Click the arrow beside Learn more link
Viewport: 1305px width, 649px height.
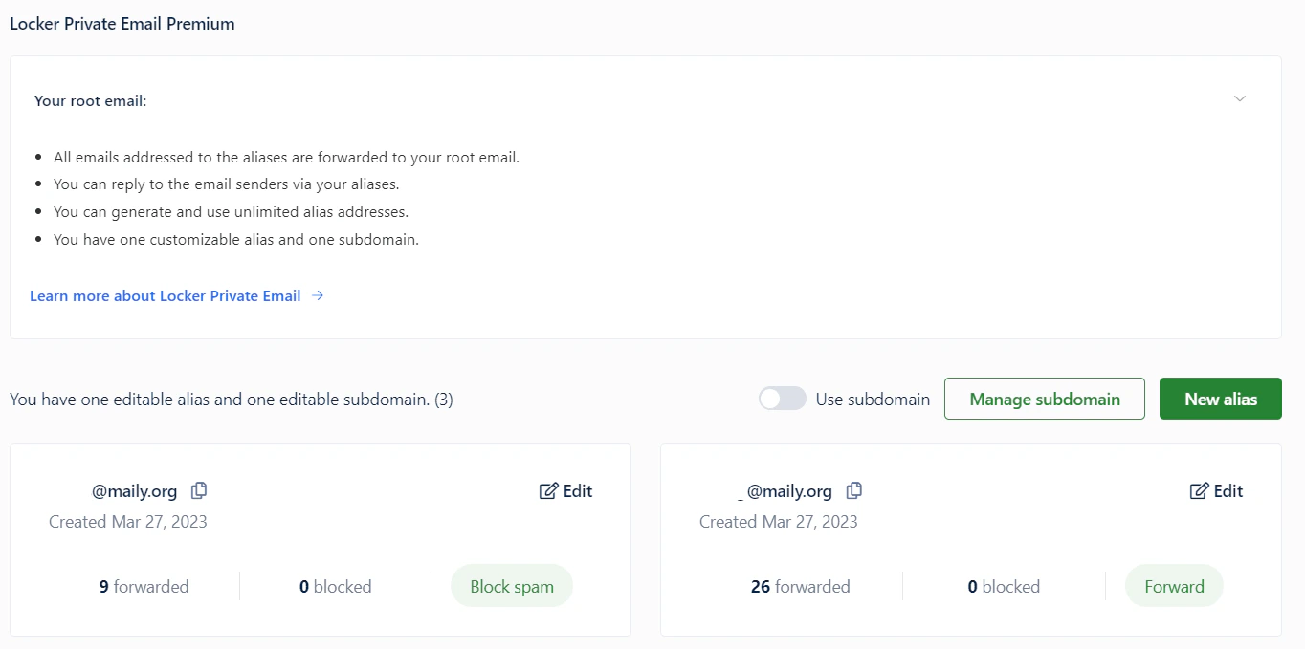[x=318, y=295]
